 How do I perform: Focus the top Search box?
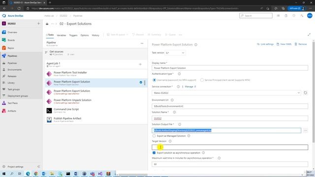coord(256,16)
